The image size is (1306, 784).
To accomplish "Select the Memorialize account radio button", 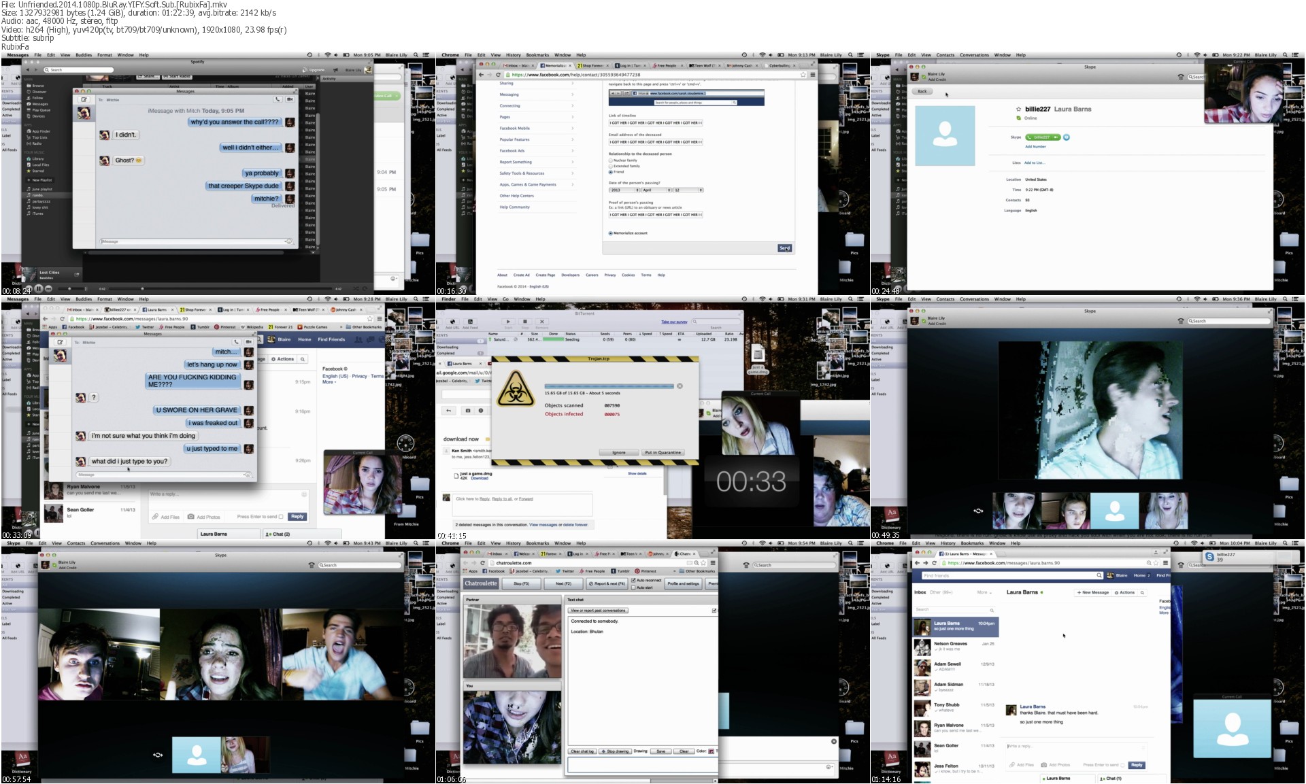I will click(x=611, y=233).
